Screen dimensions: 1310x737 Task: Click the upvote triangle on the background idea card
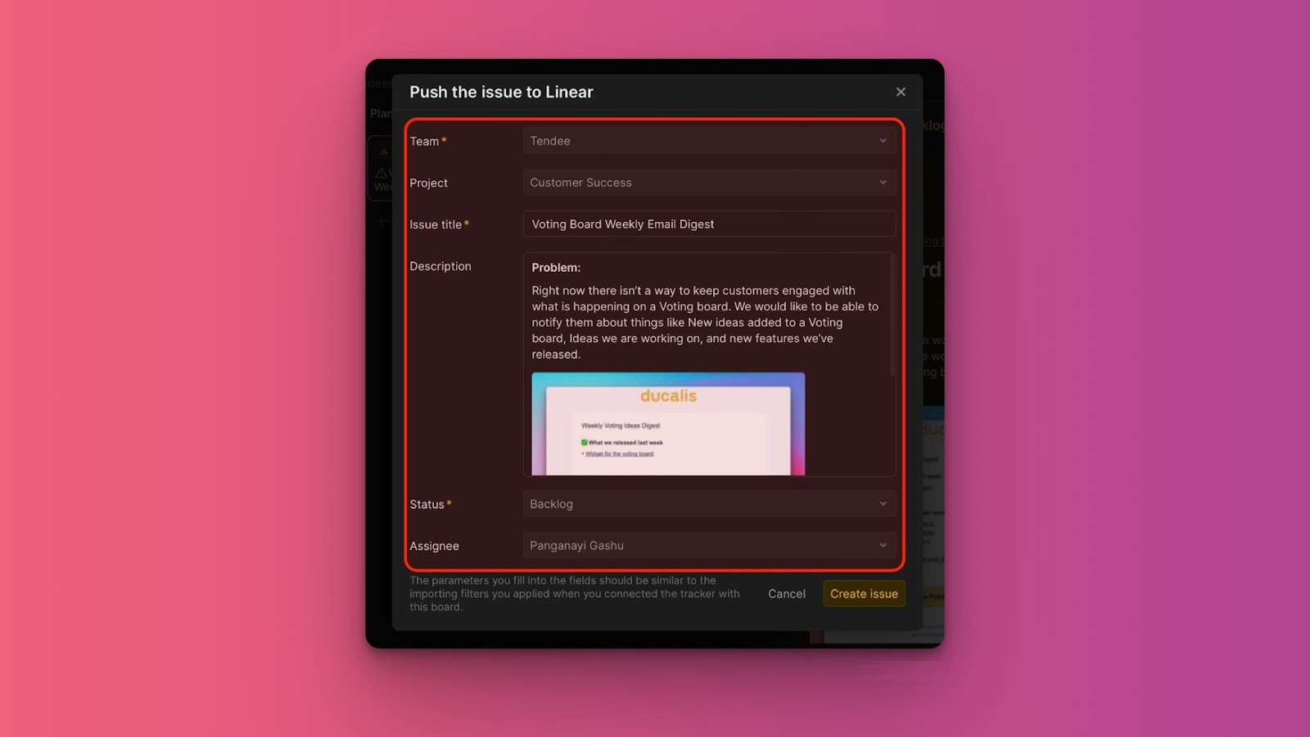[384, 151]
